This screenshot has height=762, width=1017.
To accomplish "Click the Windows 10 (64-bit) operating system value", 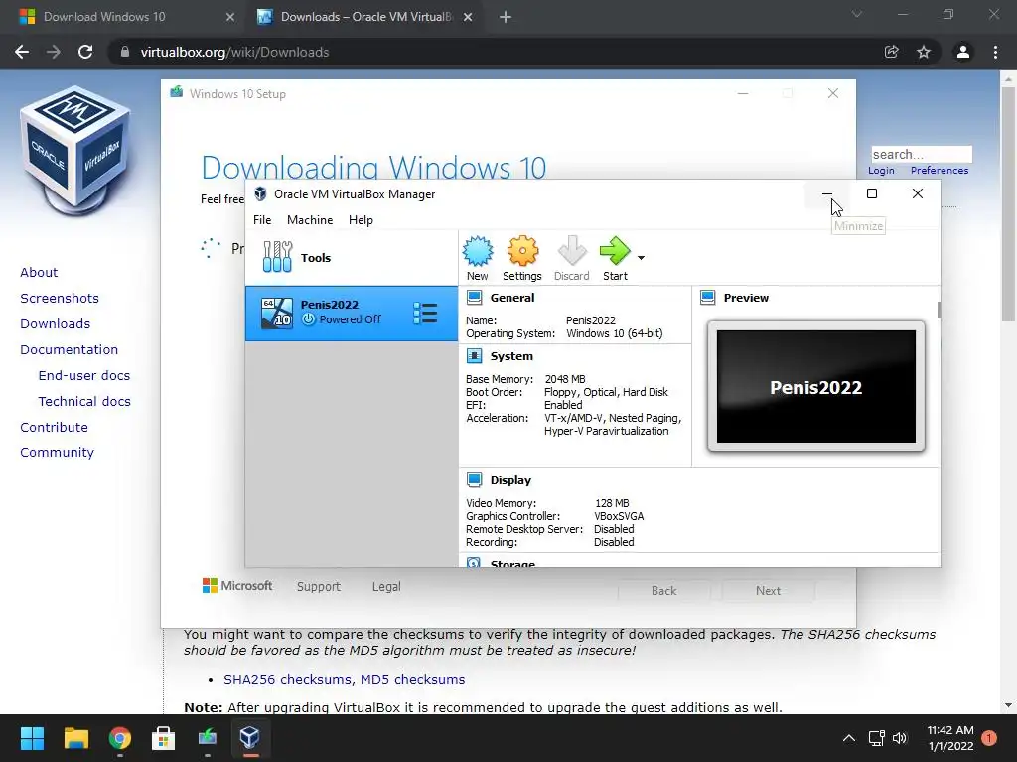I will tap(614, 333).
